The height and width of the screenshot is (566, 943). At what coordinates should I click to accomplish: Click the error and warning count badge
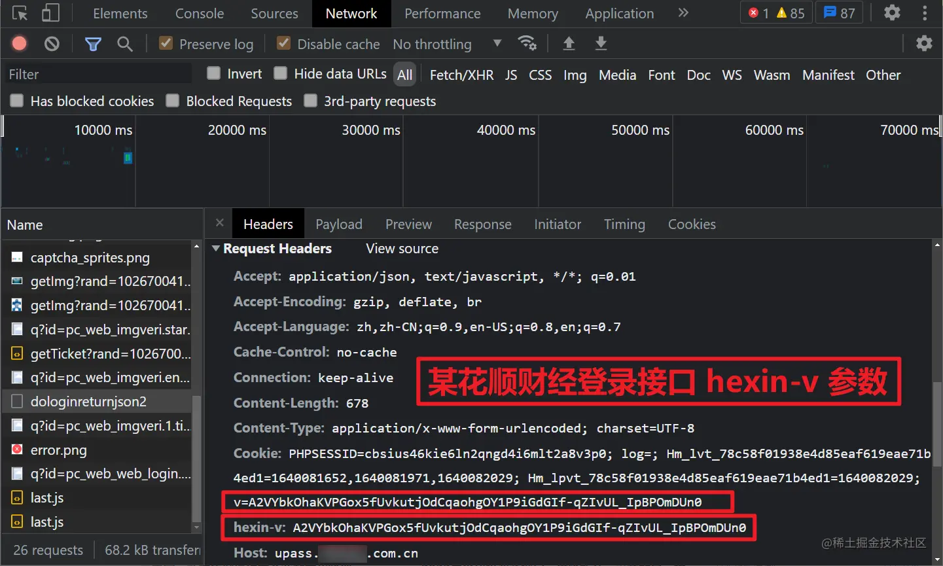point(775,13)
